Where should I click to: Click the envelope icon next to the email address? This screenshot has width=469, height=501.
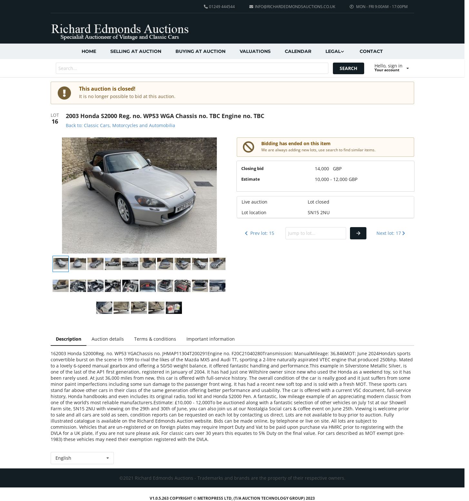pos(251,7)
